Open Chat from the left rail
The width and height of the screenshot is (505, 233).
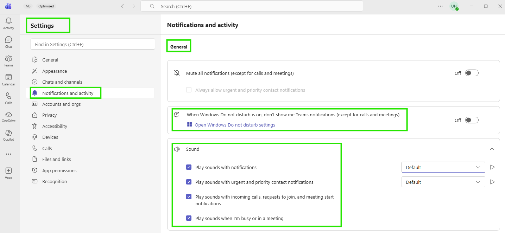pos(8,42)
